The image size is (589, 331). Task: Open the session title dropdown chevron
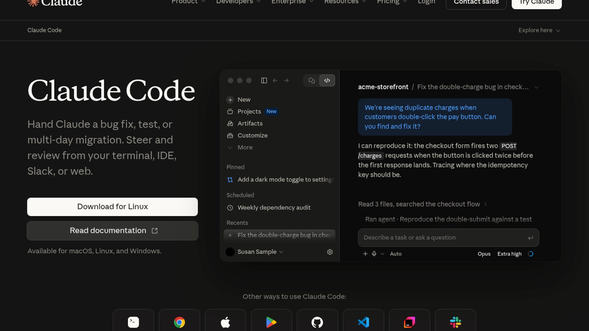[x=536, y=87]
